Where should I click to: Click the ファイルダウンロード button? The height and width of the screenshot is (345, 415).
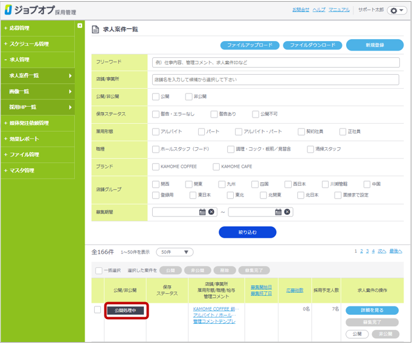click(x=312, y=45)
